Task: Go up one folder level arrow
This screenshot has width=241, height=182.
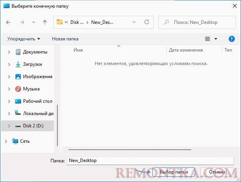Action: point(45,22)
